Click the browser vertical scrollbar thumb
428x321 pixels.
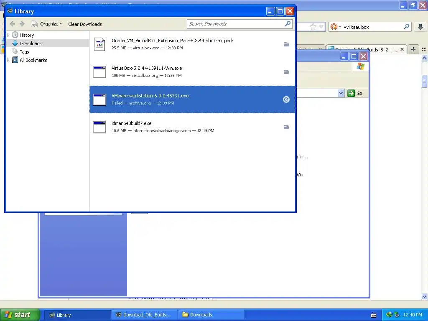click(424, 82)
